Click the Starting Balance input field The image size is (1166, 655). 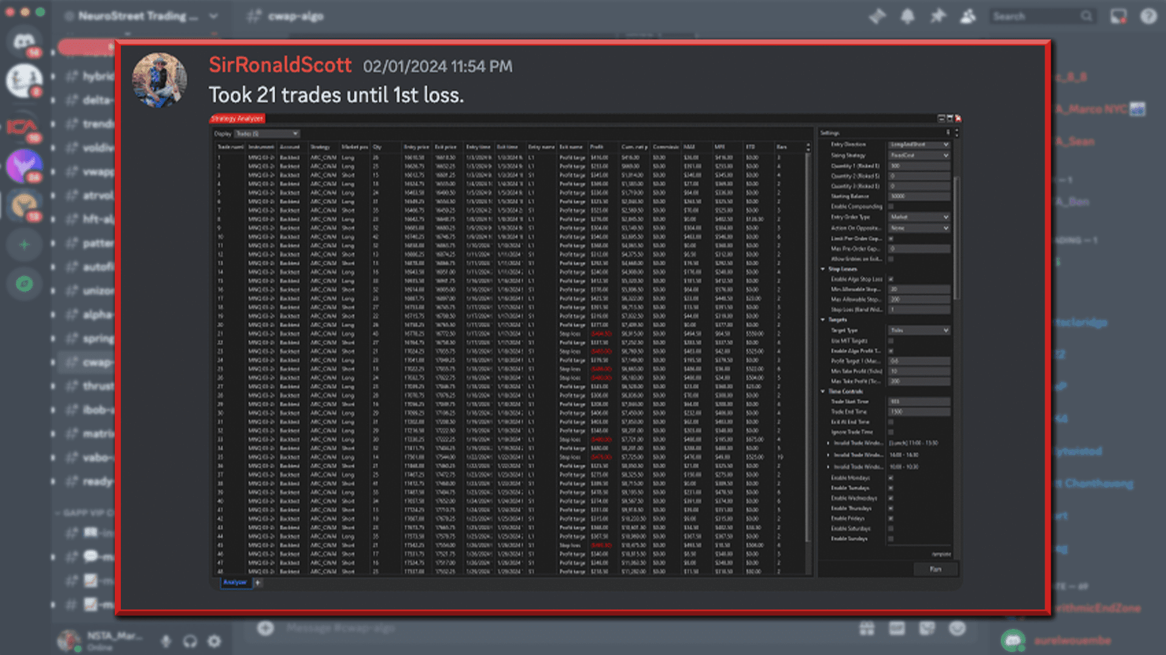(x=919, y=196)
